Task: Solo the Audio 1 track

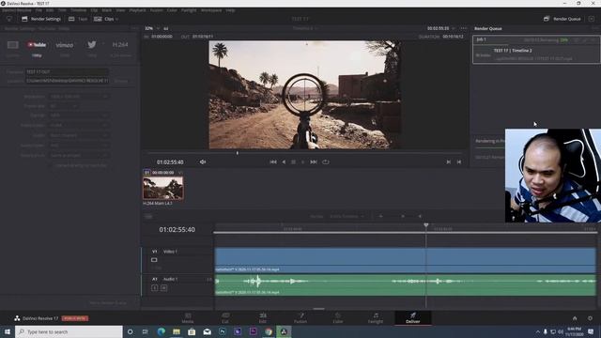Action: (154, 287)
